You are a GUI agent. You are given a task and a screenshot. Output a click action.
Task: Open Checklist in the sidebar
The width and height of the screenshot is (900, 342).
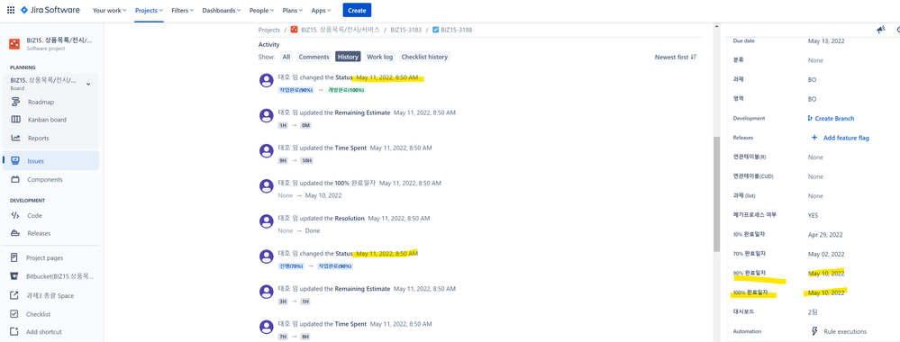pyautogui.click(x=38, y=314)
